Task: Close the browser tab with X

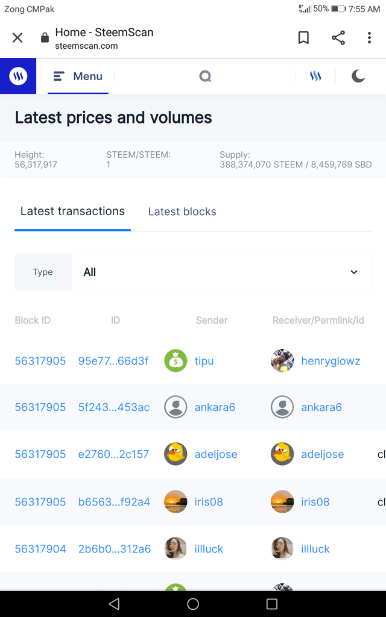Action: click(x=17, y=38)
